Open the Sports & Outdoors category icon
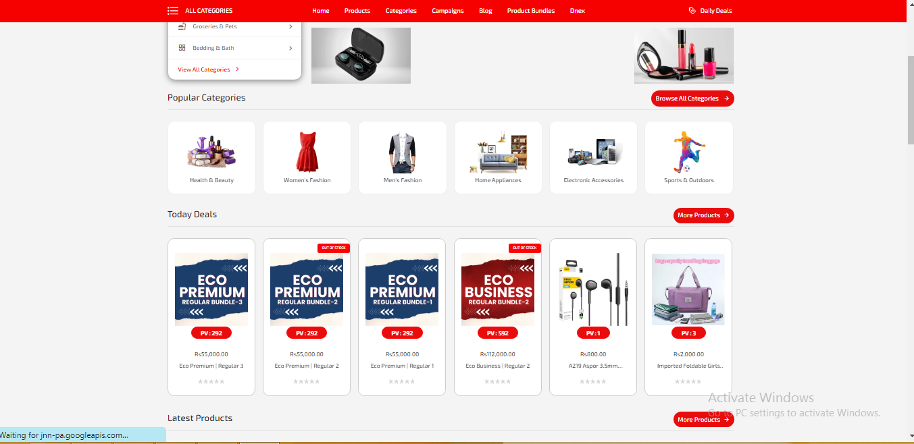This screenshot has height=444, width=914. [688, 151]
